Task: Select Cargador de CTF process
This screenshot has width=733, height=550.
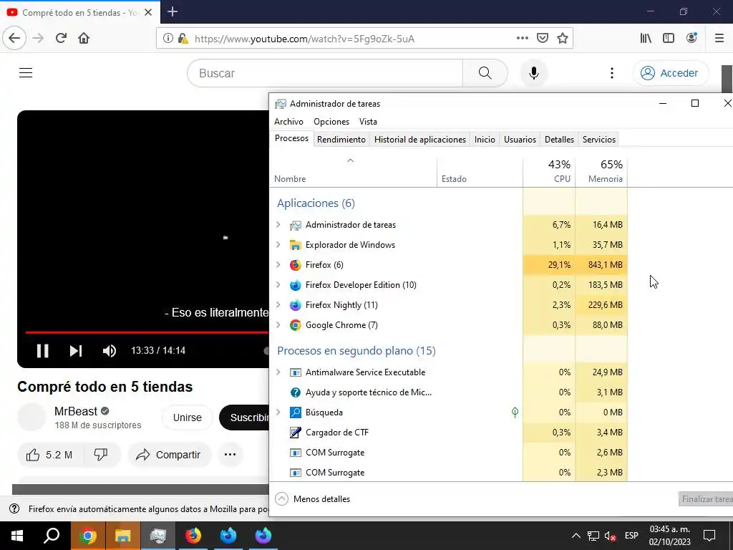Action: tap(449, 433)
